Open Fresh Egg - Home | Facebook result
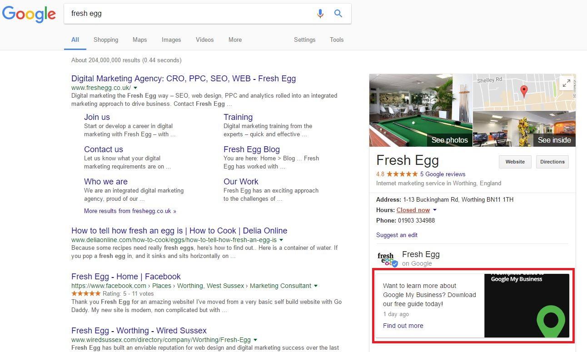The image size is (587, 352). pyautogui.click(x=126, y=277)
